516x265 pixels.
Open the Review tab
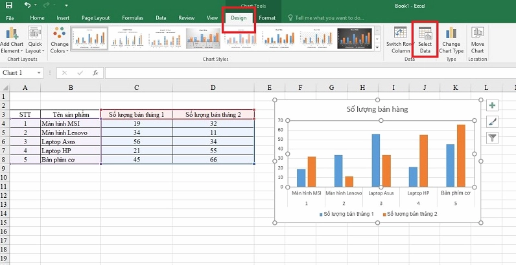point(186,18)
